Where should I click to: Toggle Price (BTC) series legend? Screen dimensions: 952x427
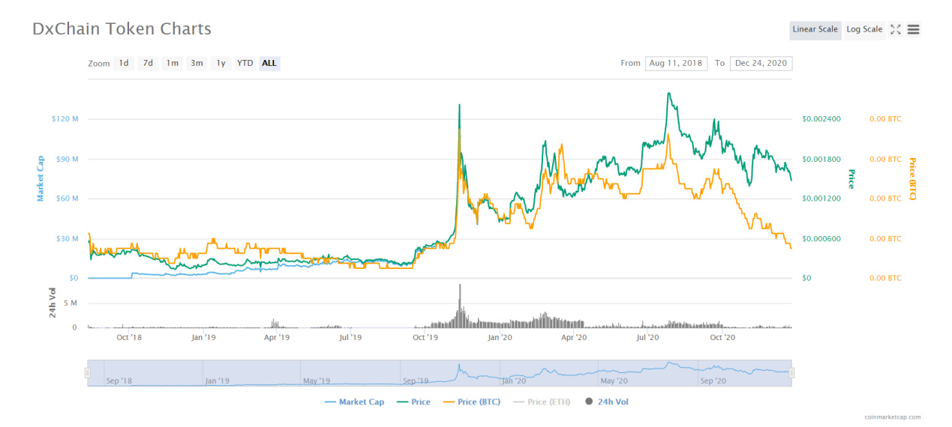tap(471, 402)
